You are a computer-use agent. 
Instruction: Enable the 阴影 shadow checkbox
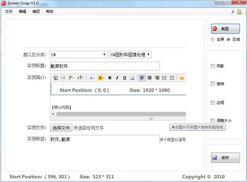tap(213, 66)
